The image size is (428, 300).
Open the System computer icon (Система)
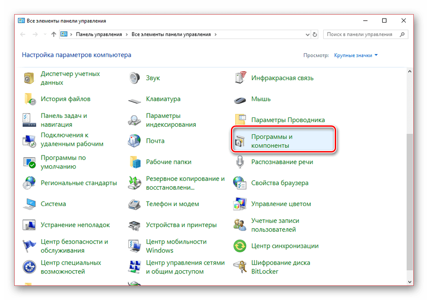(x=29, y=204)
